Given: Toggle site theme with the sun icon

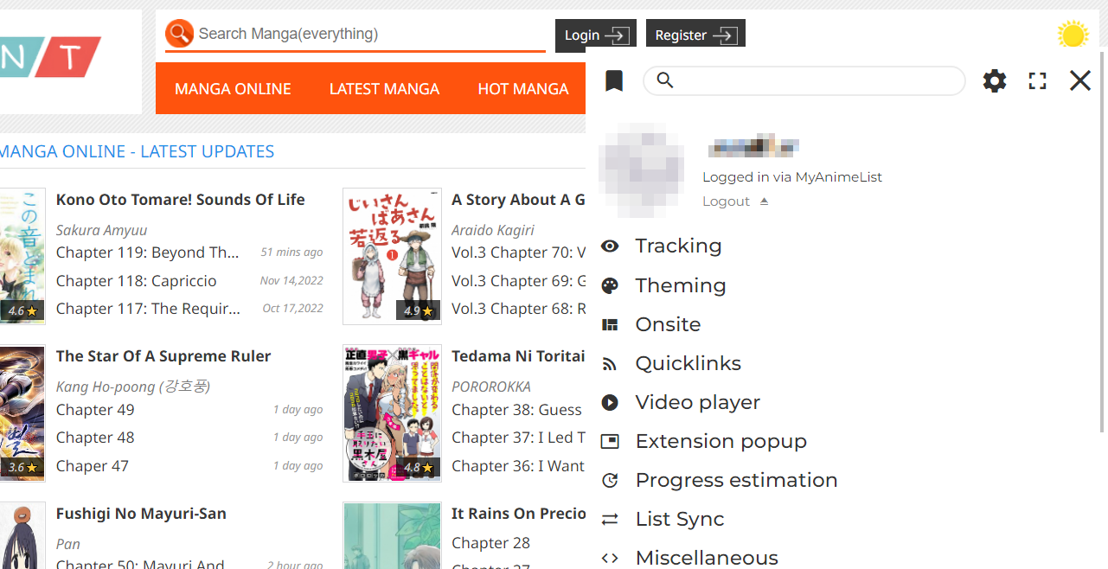Looking at the screenshot, I should (1073, 34).
